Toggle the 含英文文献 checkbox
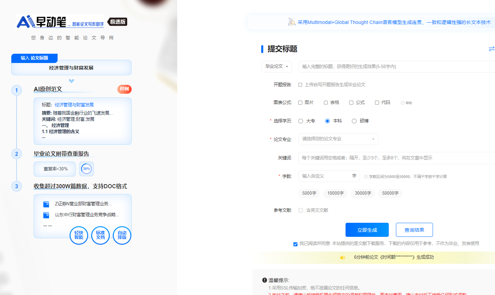 [x=301, y=210]
